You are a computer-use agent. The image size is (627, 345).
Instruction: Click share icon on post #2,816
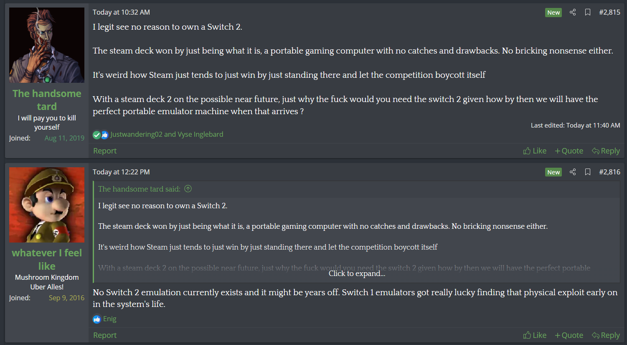coord(573,172)
